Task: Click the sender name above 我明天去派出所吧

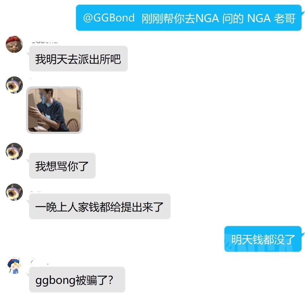Action: pos(44,42)
